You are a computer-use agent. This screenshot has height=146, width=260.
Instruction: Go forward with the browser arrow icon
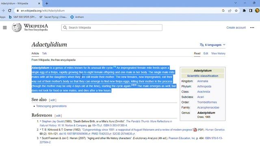click(x=3, y=11)
